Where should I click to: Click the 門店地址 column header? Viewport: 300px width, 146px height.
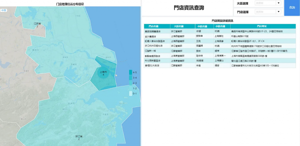pyautogui.click(x=263, y=26)
